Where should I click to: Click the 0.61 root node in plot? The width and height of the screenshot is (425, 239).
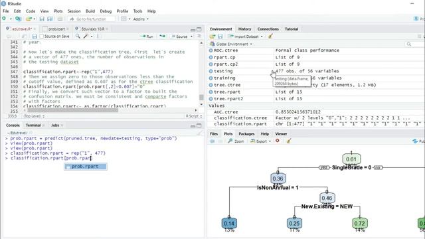point(351,159)
